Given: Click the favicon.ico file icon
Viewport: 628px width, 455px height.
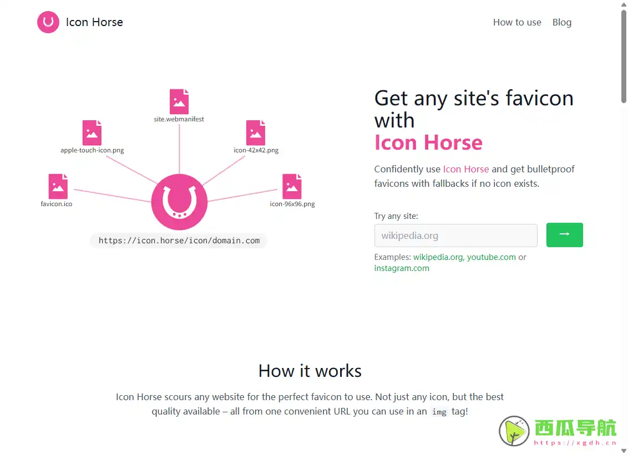Looking at the screenshot, I should pyautogui.click(x=57, y=187).
